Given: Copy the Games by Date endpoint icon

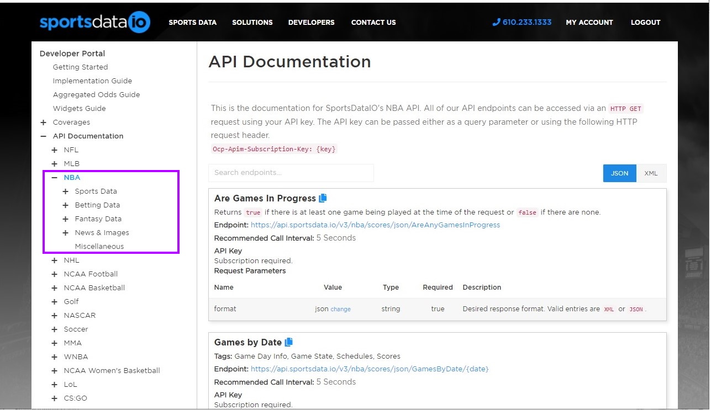Looking at the screenshot, I should [289, 342].
